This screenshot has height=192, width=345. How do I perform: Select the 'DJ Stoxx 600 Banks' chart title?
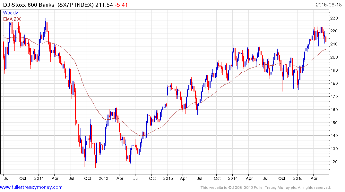coord(28,5)
